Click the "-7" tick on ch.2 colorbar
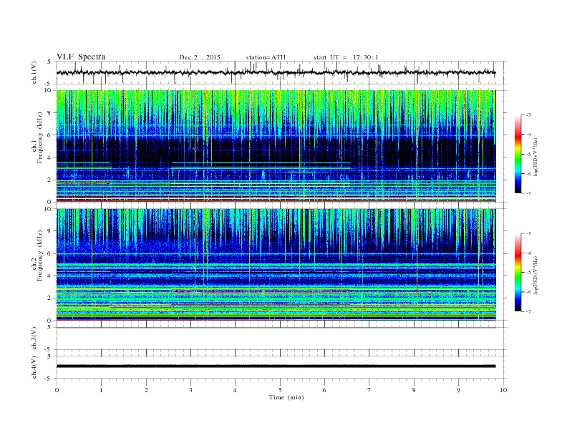The image size is (567, 438). 528,311
